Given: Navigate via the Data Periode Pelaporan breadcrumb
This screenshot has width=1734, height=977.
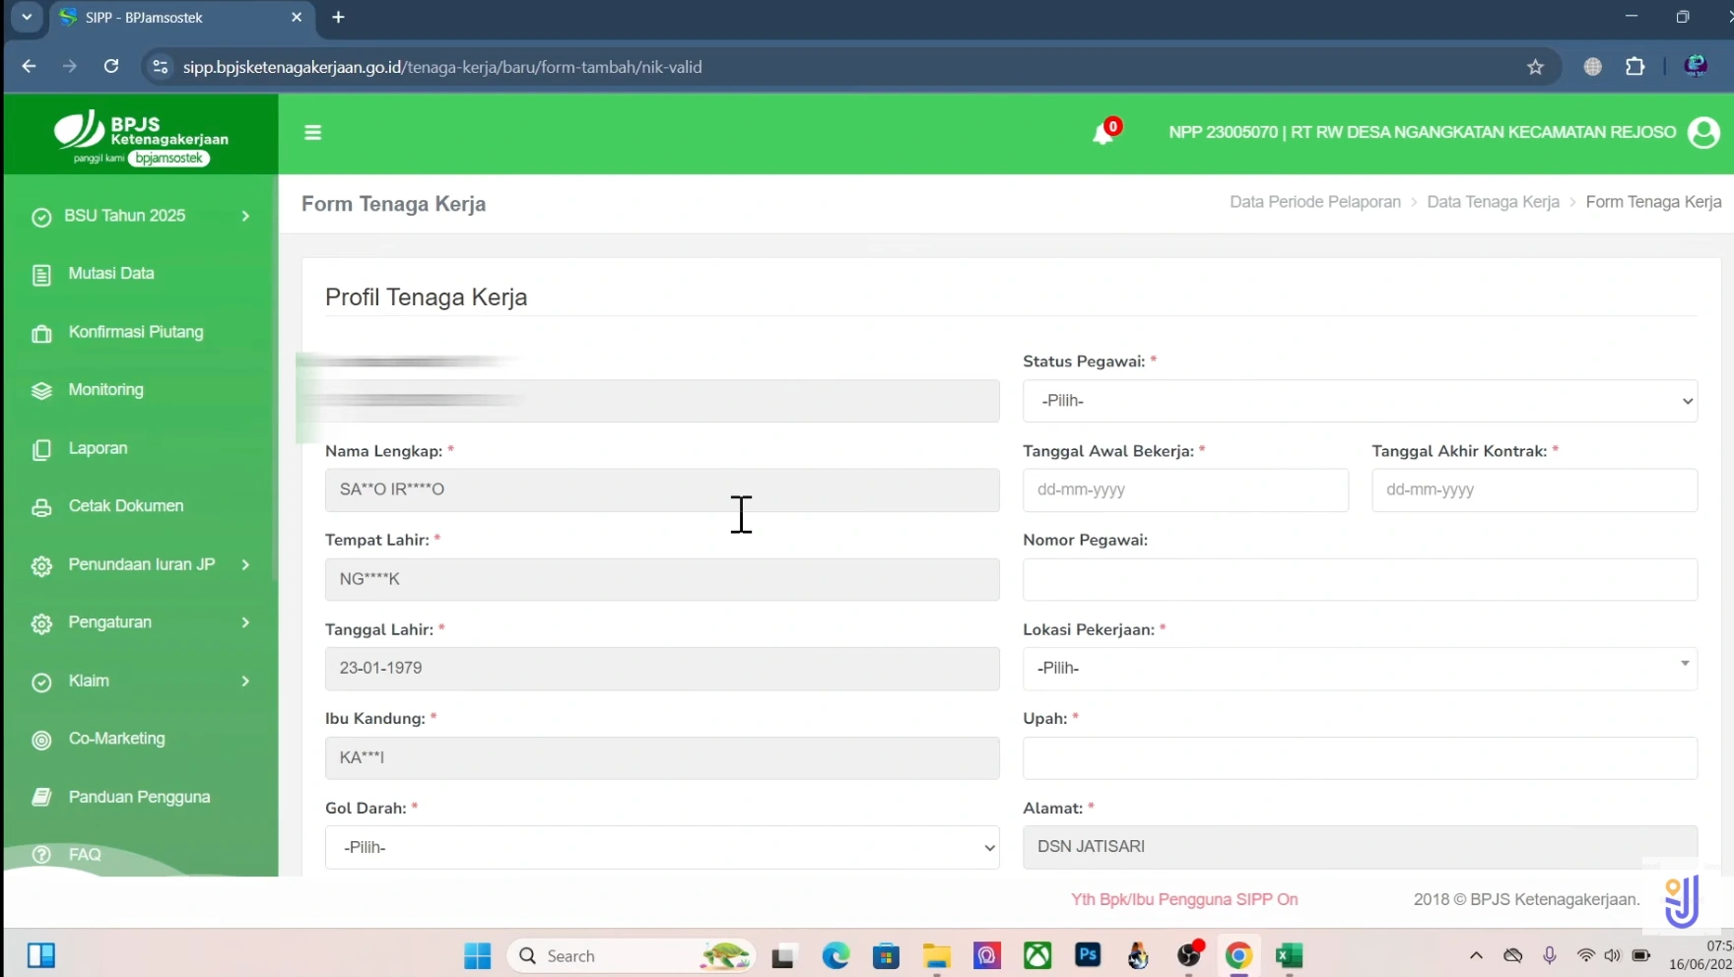Looking at the screenshot, I should pos(1314,201).
